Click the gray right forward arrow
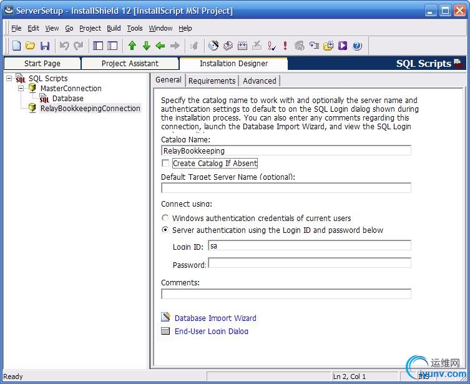The height and width of the screenshot is (384, 470). click(x=175, y=46)
